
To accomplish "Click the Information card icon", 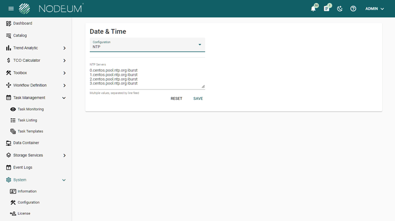I will click(13, 191).
